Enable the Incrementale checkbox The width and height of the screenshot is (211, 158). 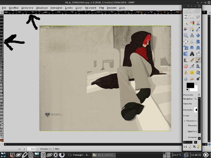(x=185, y=137)
